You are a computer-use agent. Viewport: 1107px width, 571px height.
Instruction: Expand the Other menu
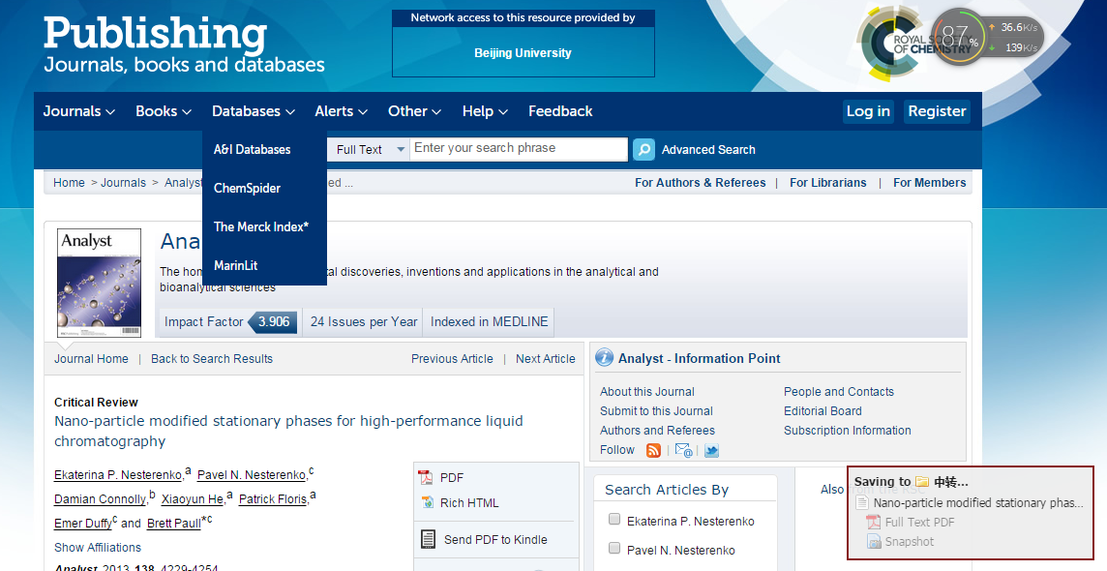(414, 110)
